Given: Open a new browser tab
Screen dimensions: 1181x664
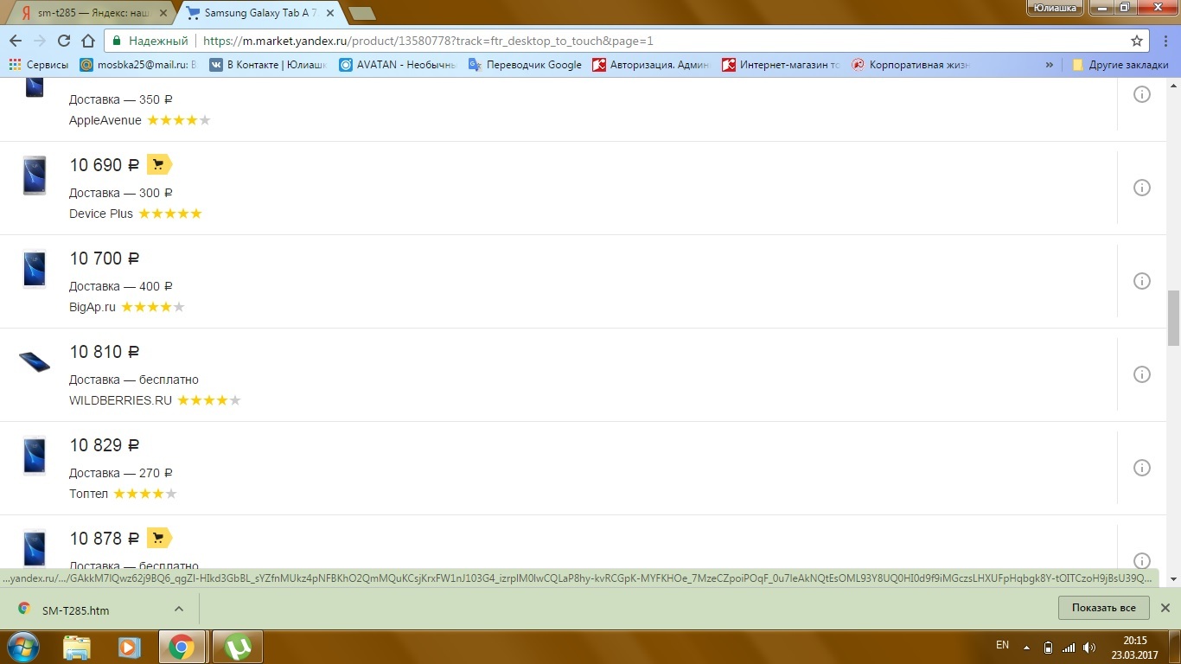Looking at the screenshot, I should (x=361, y=14).
